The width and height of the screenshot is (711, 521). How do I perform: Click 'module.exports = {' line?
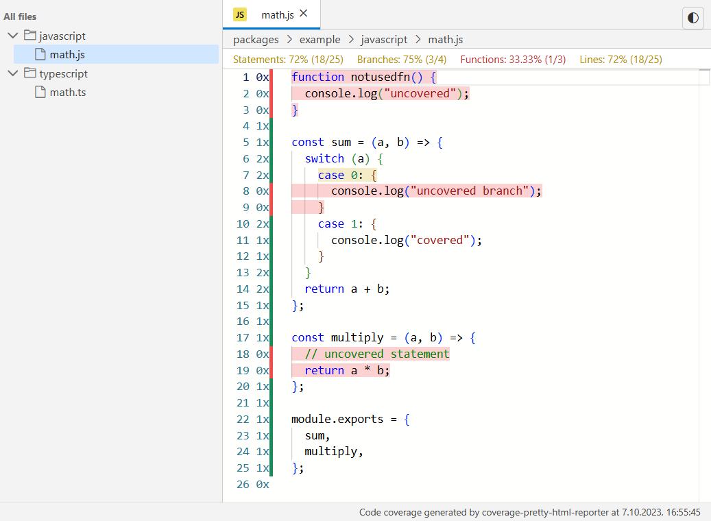[x=350, y=419]
